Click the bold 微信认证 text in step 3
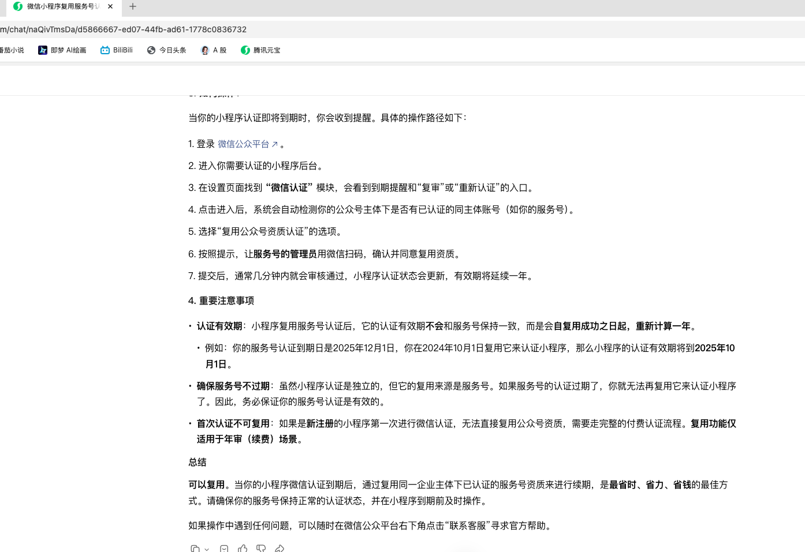This screenshot has height=552, width=805. click(289, 187)
